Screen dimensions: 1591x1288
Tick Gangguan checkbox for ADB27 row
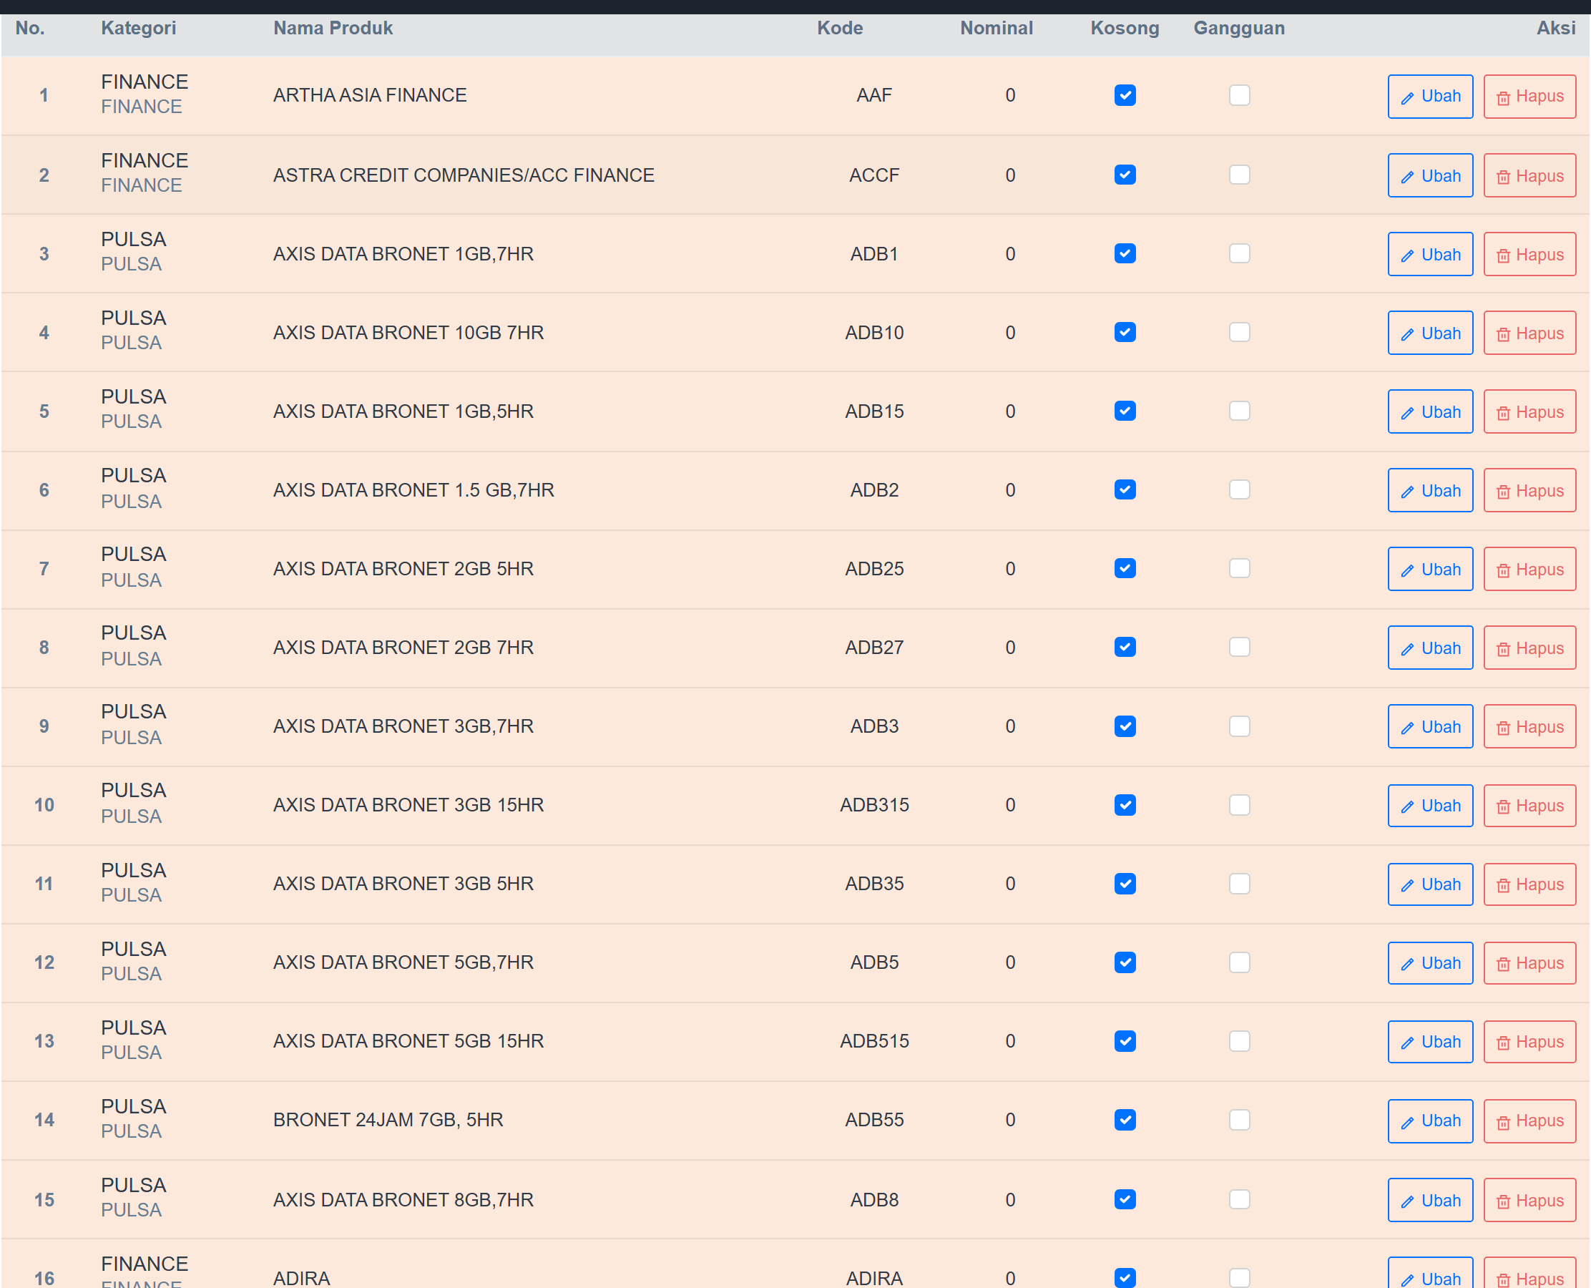(1239, 647)
